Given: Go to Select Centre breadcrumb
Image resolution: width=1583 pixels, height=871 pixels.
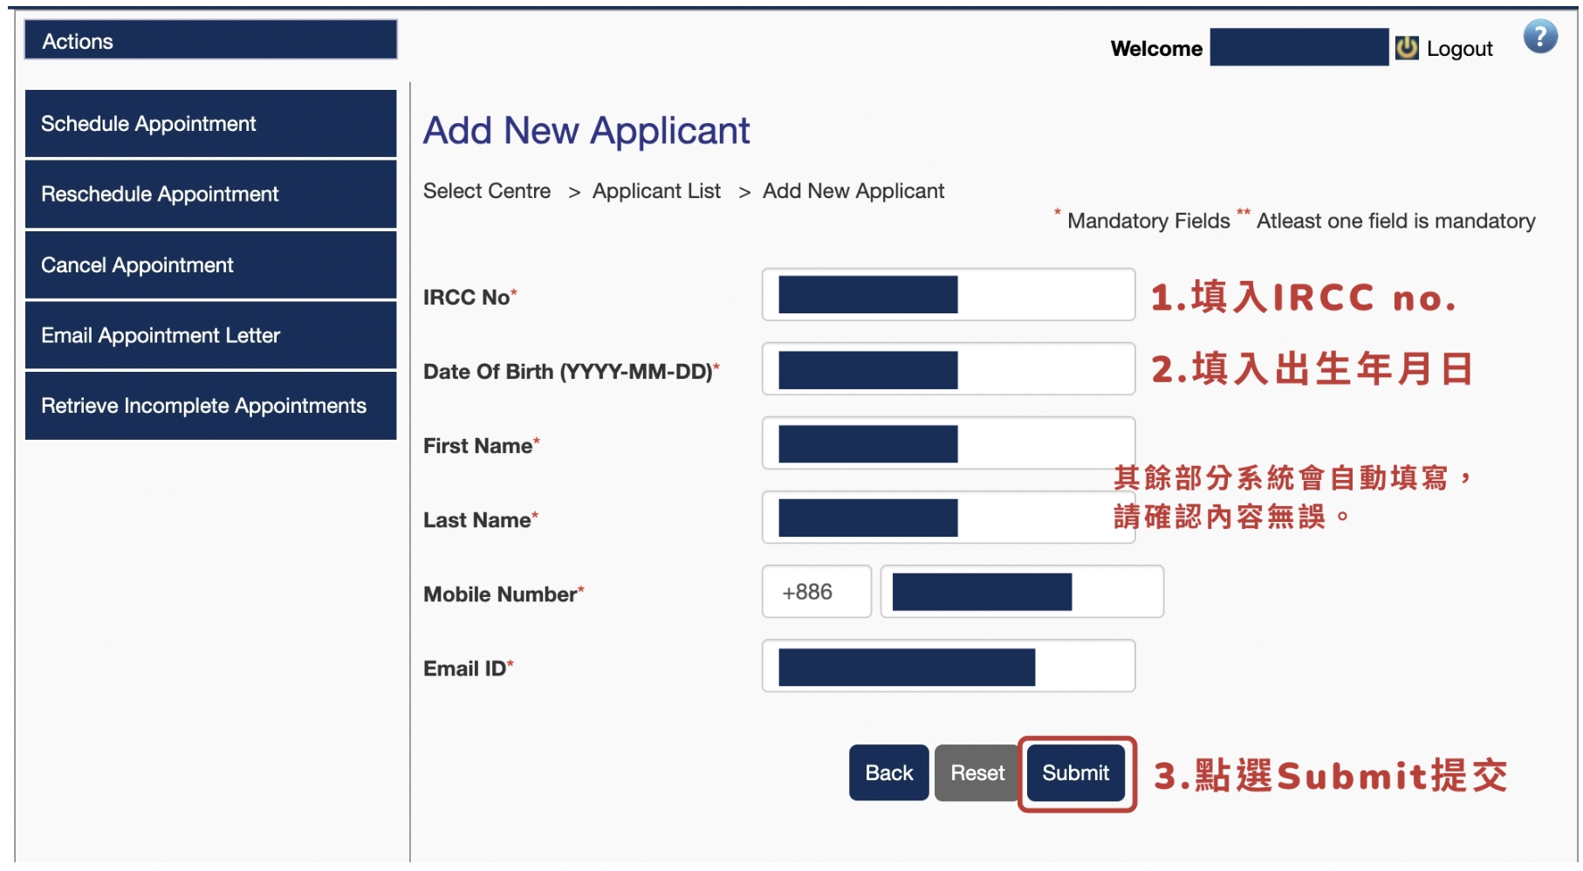Looking at the screenshot, I should (x=487, y=191).
